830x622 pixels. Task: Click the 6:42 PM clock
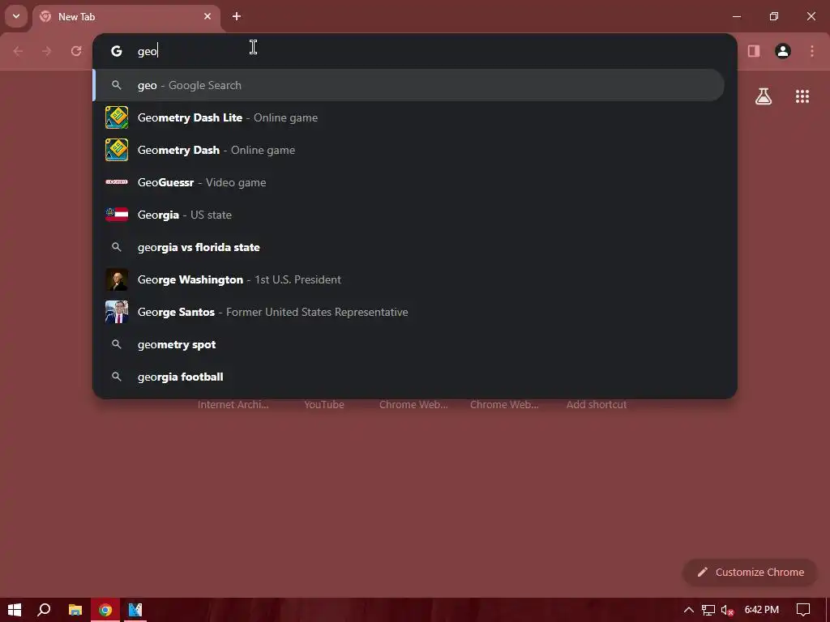click(762, 610)
